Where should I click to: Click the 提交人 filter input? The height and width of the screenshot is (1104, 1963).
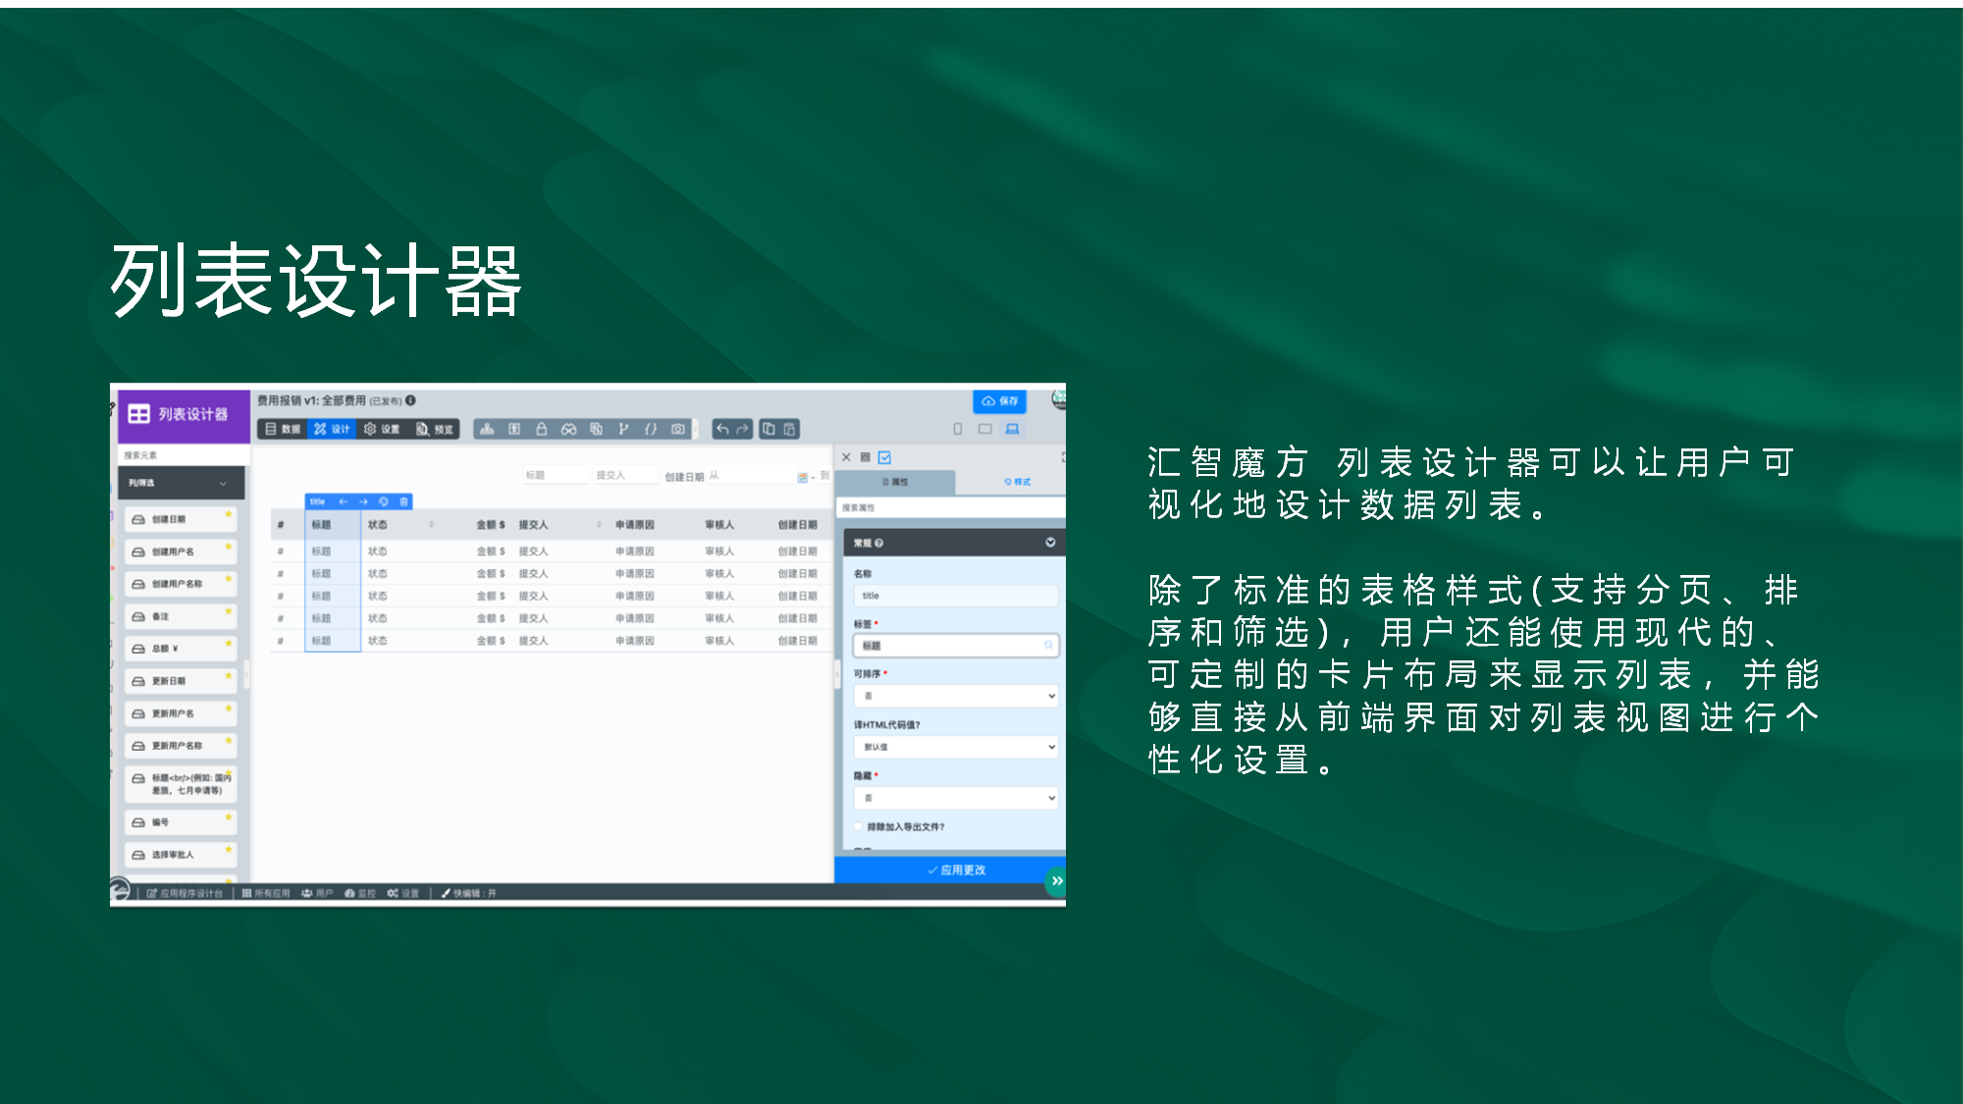(x=625, y=475)
